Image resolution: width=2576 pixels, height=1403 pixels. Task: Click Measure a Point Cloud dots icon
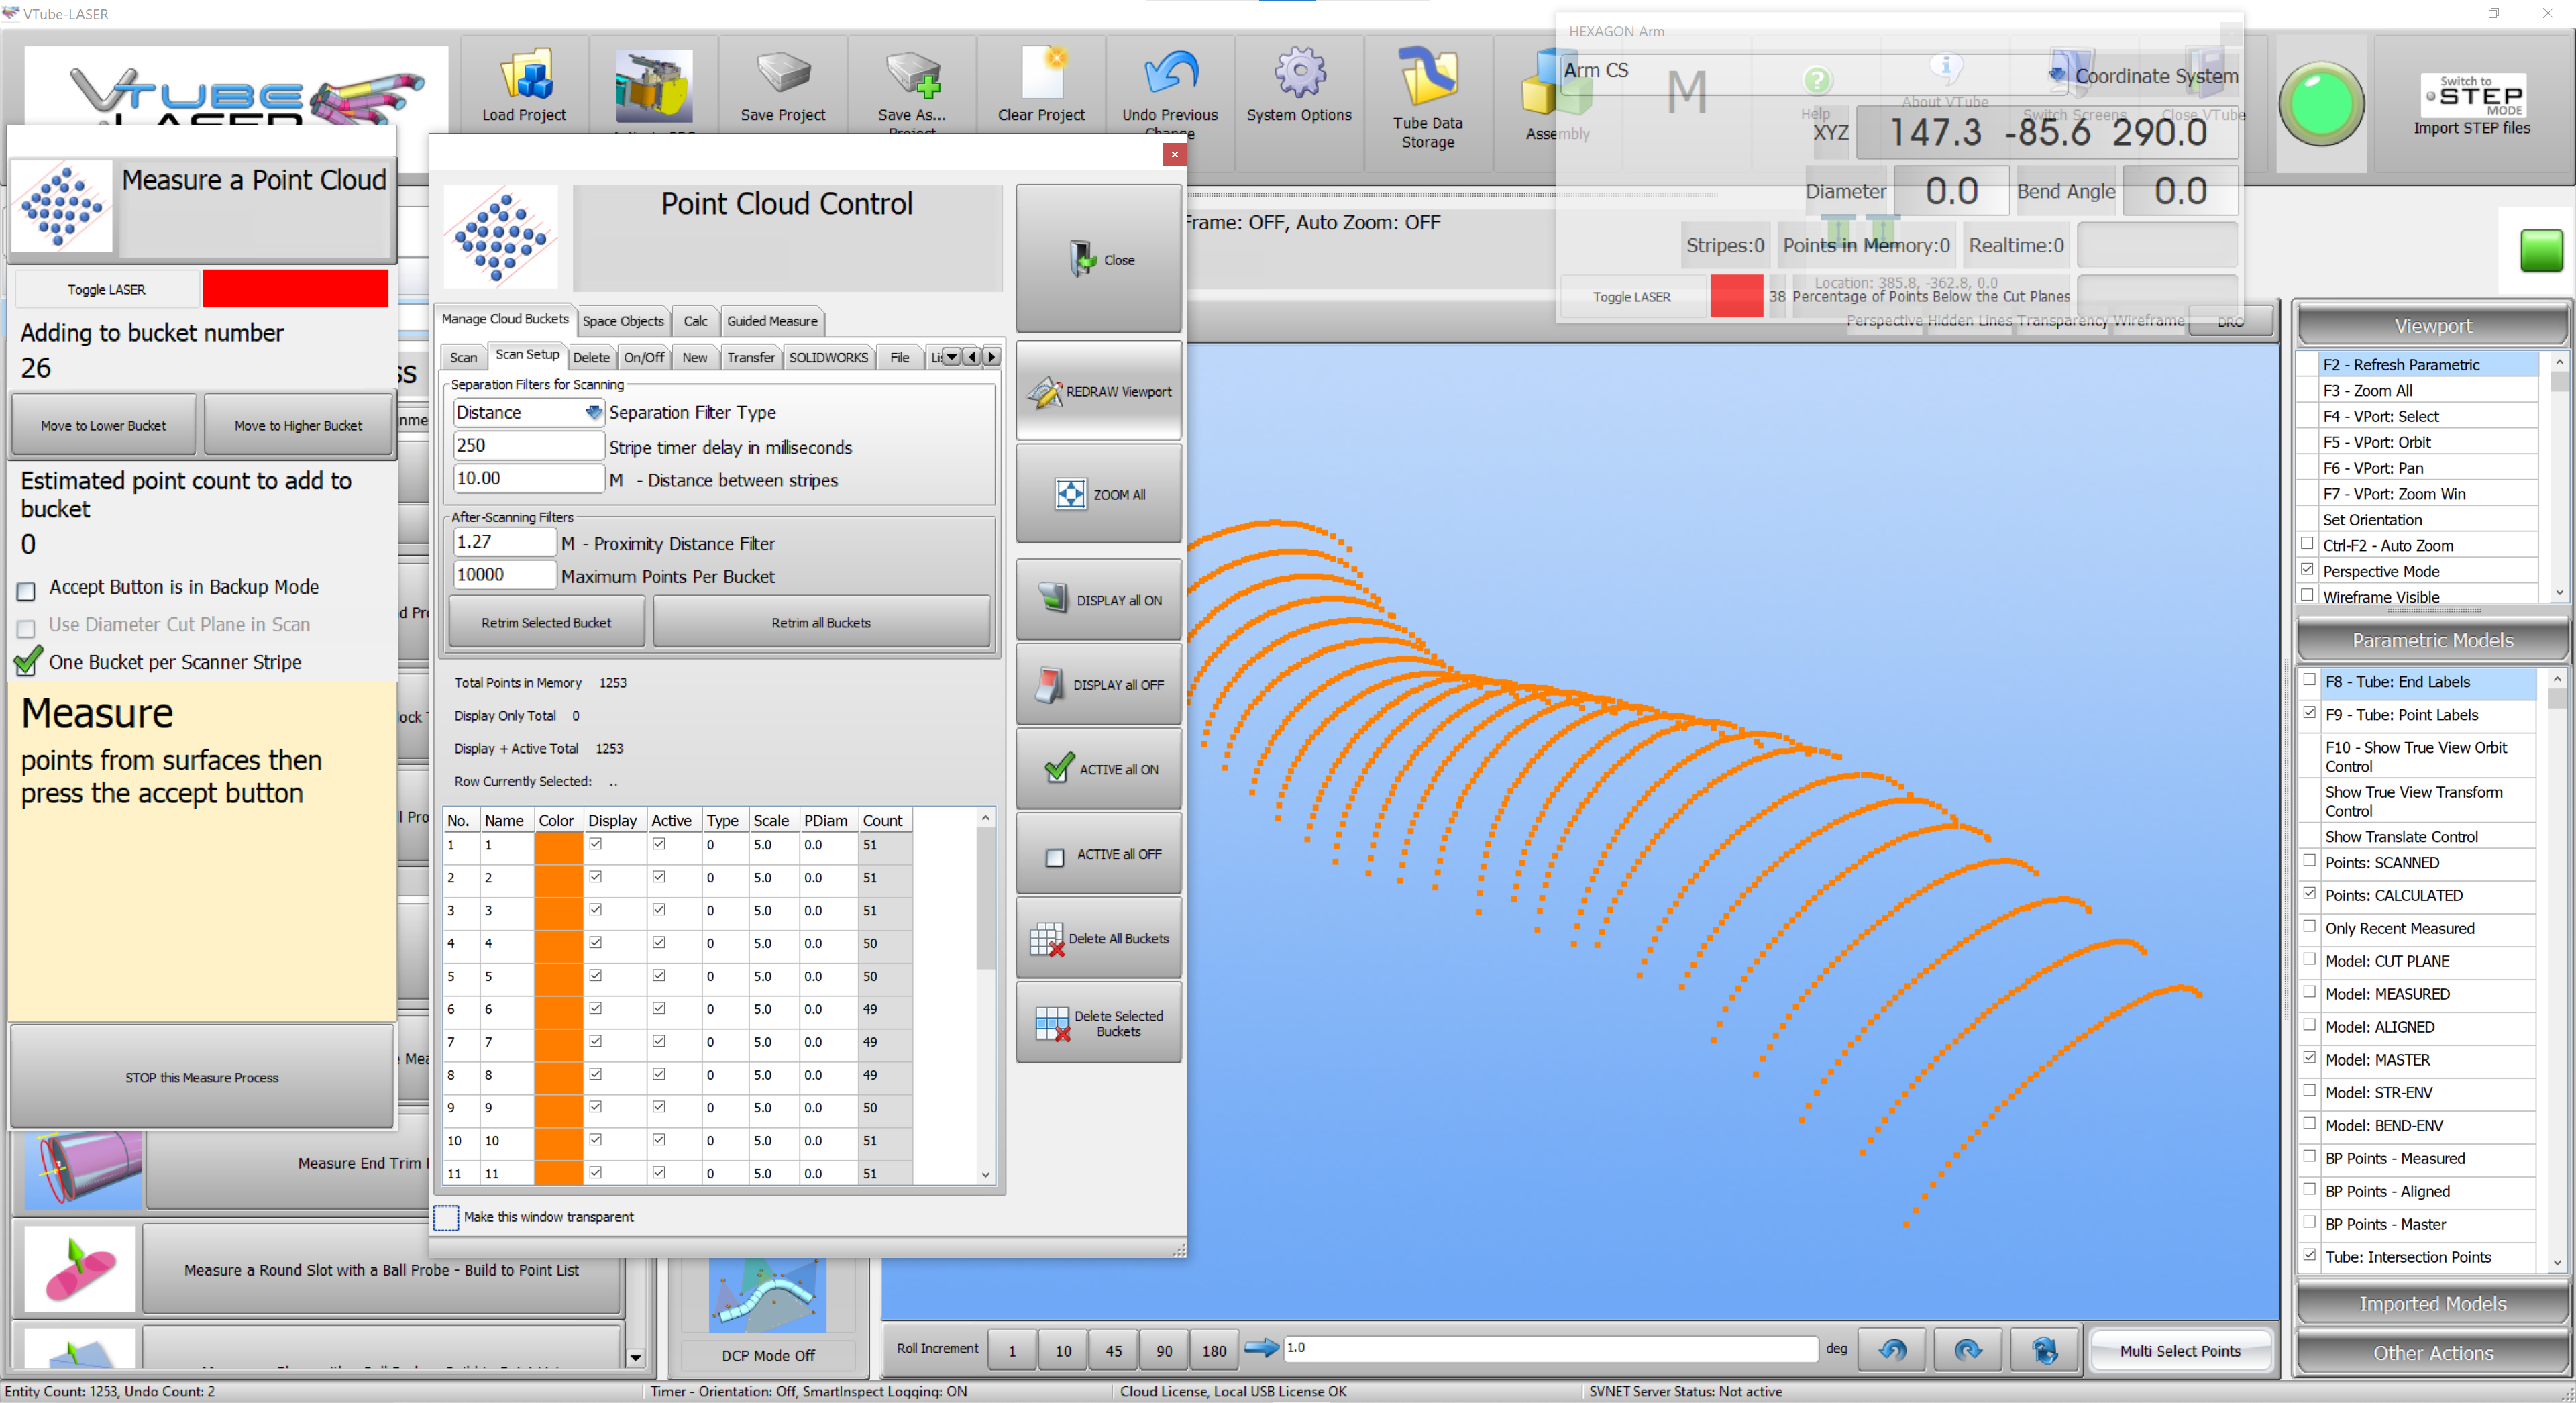point(62,206)
